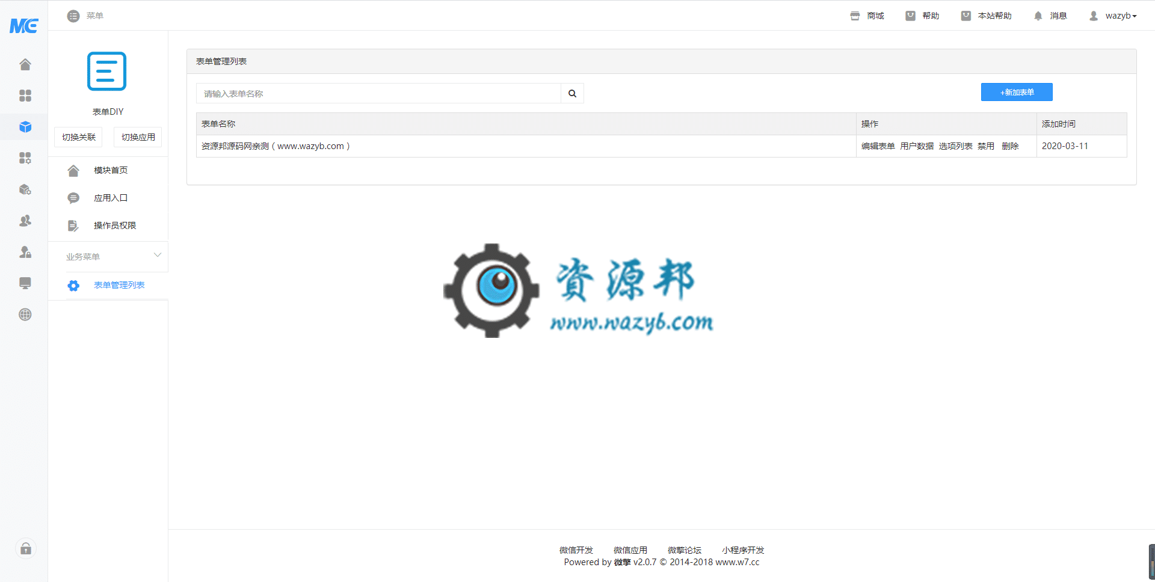Click the menu list icon beside 菜单

pos(73,16)
